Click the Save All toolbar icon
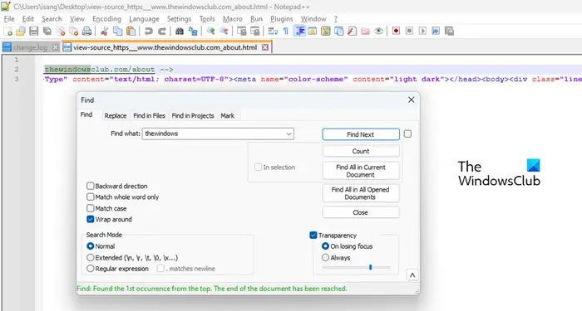This screenshot has height=311, width=582. click(47, 32)
